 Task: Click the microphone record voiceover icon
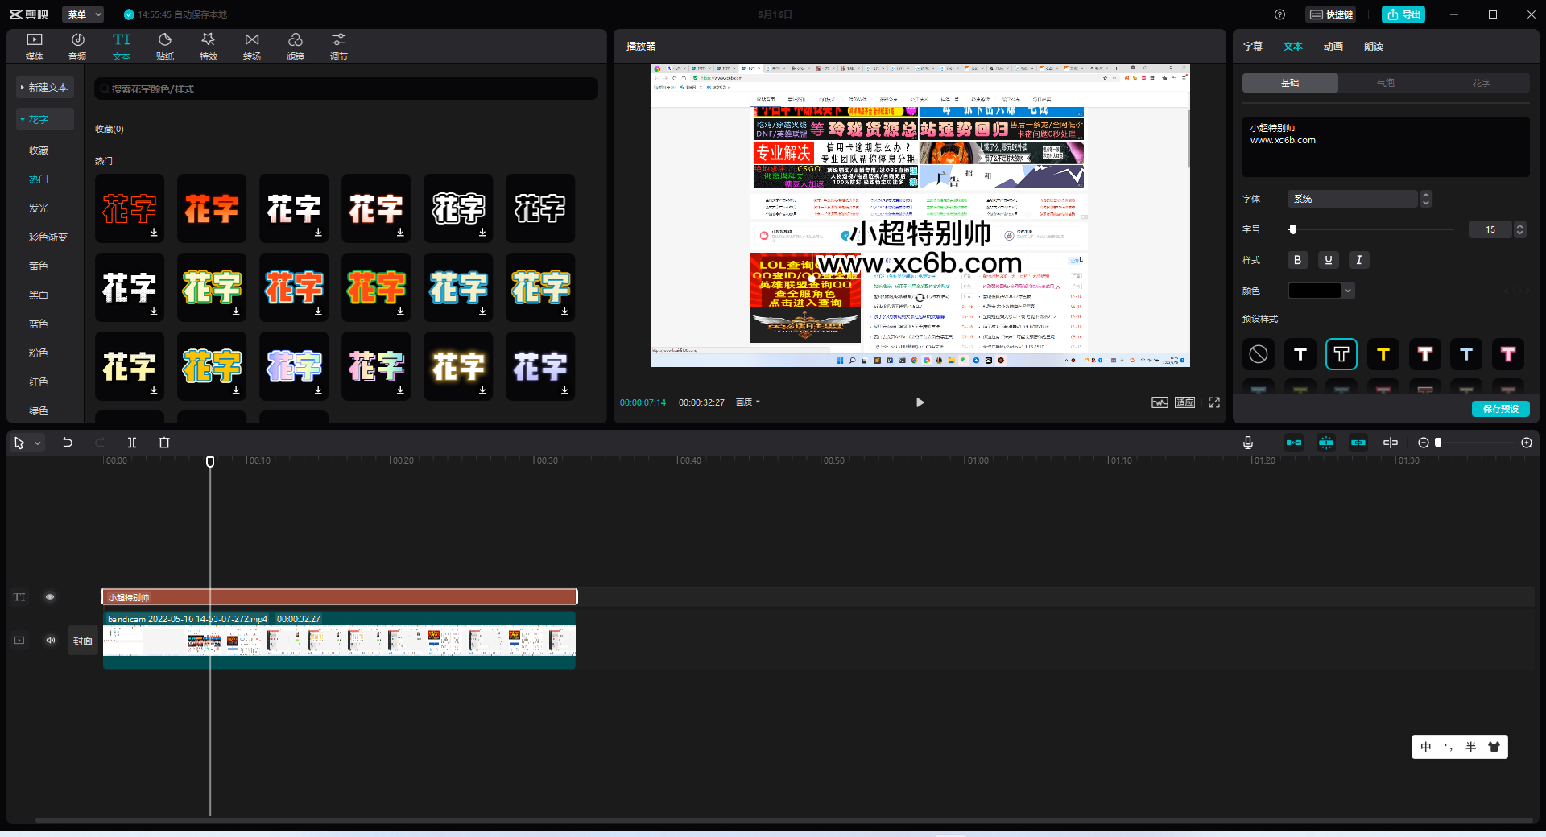(1247, 443)
